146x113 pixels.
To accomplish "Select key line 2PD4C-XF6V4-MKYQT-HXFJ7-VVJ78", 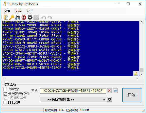I will pyautogui.click(x=41, y=54).
